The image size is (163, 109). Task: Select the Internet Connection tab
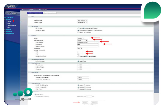[35, 13]
